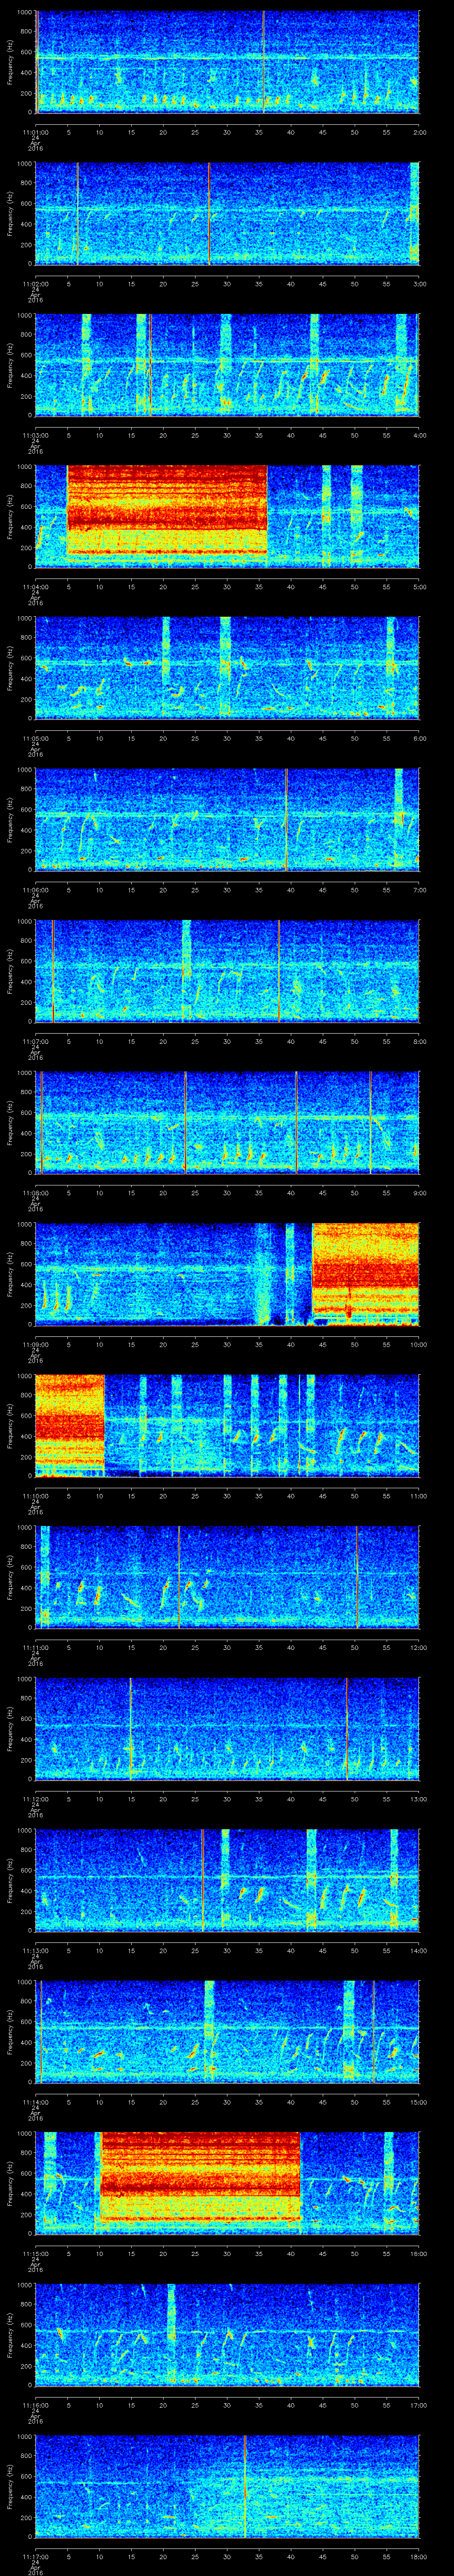The height and width of the screenshot is (2576, 454).
Task: Open the spectrogram panel starting at 11:06:00
Action: 227,819
